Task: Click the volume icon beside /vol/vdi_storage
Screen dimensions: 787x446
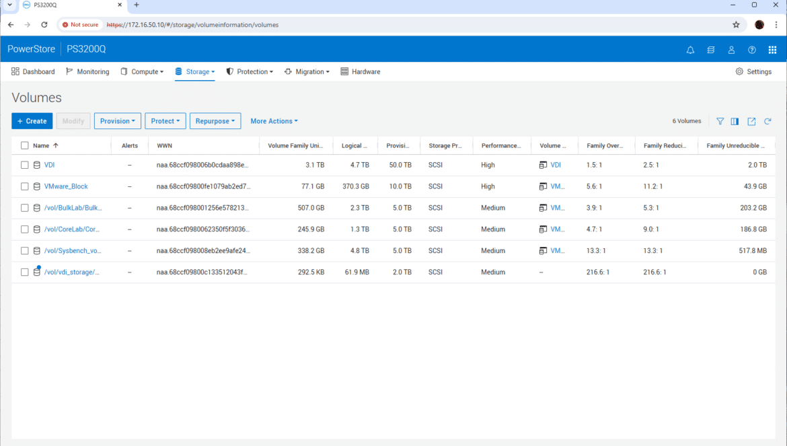Action: (36, 271)
